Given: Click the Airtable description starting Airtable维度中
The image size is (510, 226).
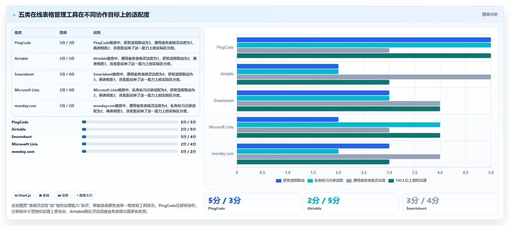Looking at the screenshot, I should coord(145,61).
